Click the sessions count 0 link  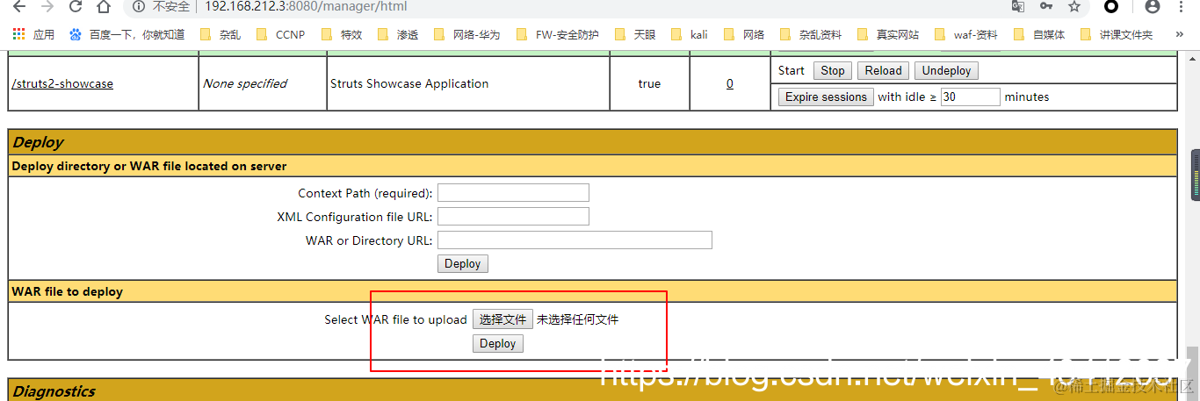point(729,83)
